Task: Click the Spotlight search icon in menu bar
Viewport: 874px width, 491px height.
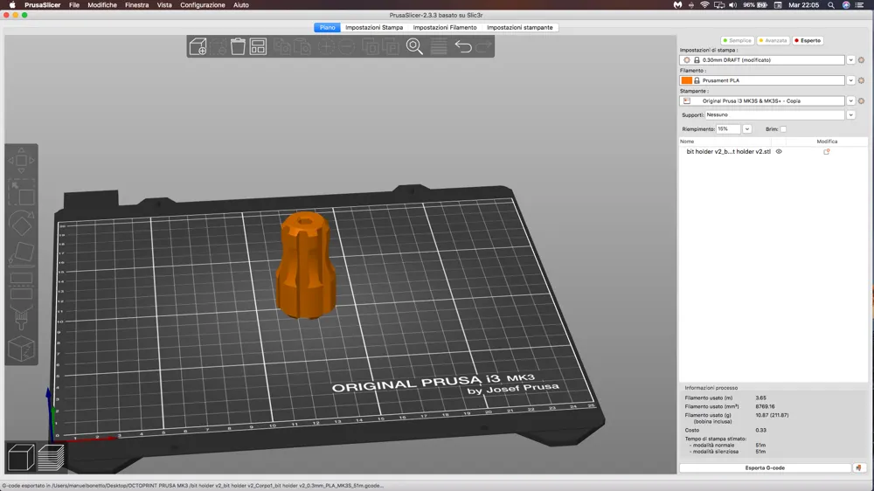Action: pyautogui.click(x=831, y=5)
